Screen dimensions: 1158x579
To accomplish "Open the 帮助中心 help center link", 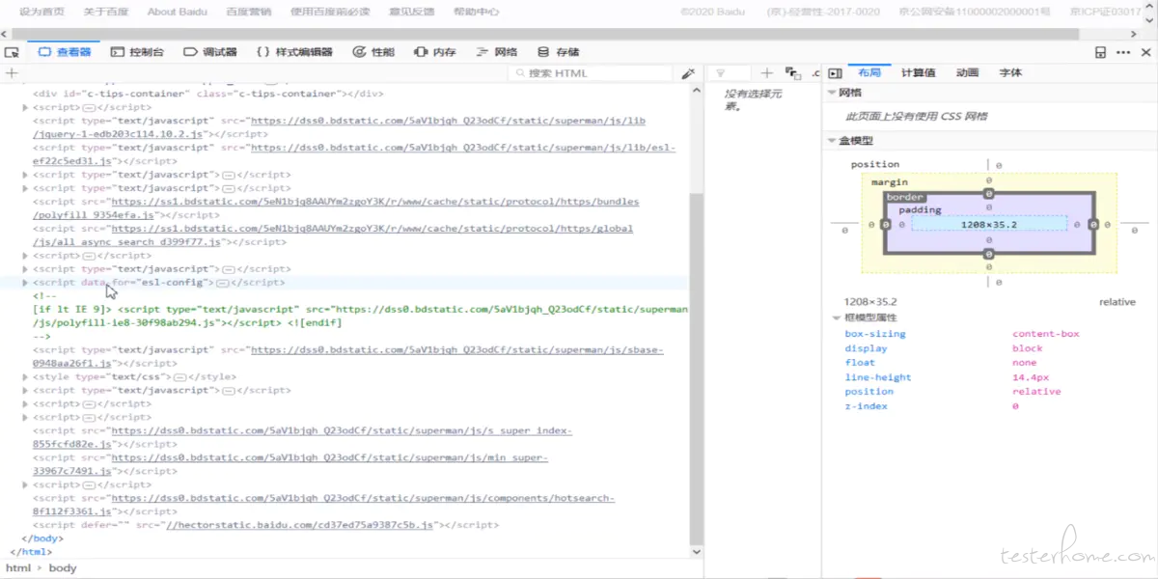I will tap(476, 12).
